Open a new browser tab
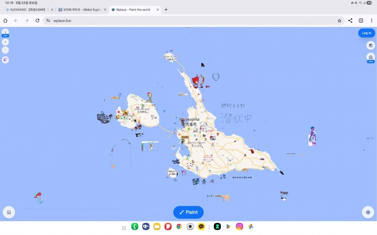377x235 pixels. point(166,10)
